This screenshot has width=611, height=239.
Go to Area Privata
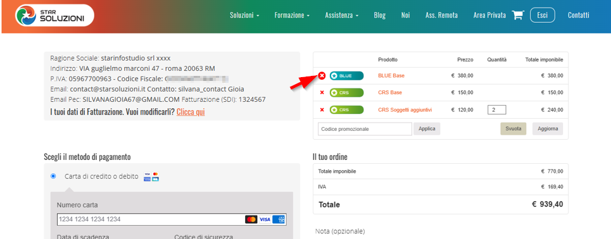tap(489, 15)
